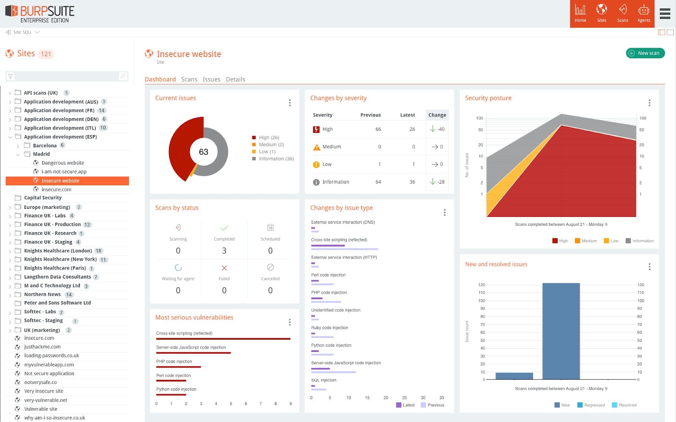Expand Northern News folder
The height and width of the screenshot is (422, 676).
pos(10,295)
